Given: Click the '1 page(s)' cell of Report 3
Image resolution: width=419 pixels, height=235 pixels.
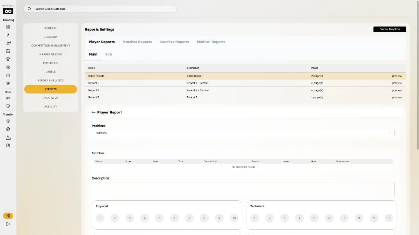Looking at the screenshot, I should tap(317, 98).
